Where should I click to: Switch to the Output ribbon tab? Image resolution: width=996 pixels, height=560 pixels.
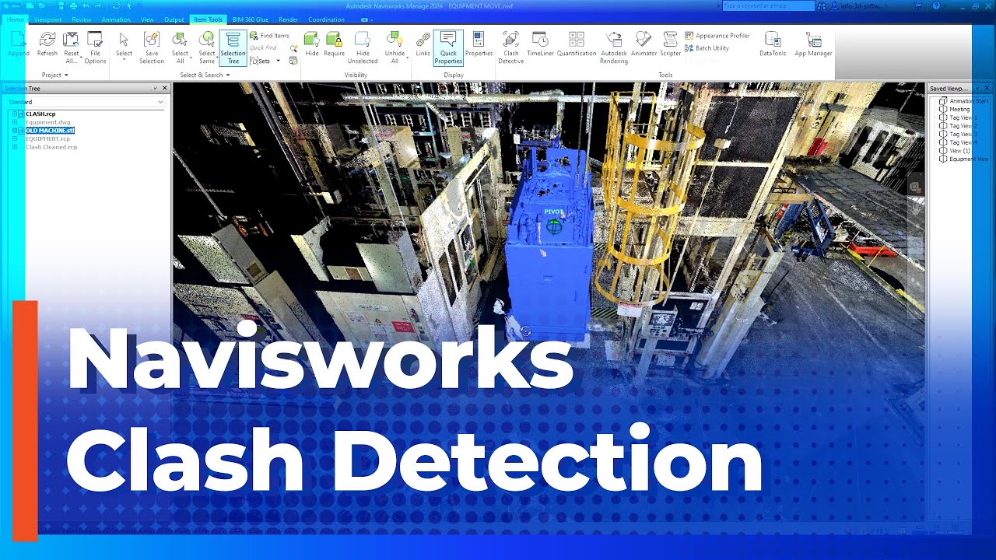pyautogui.click(x=174, y=19)
